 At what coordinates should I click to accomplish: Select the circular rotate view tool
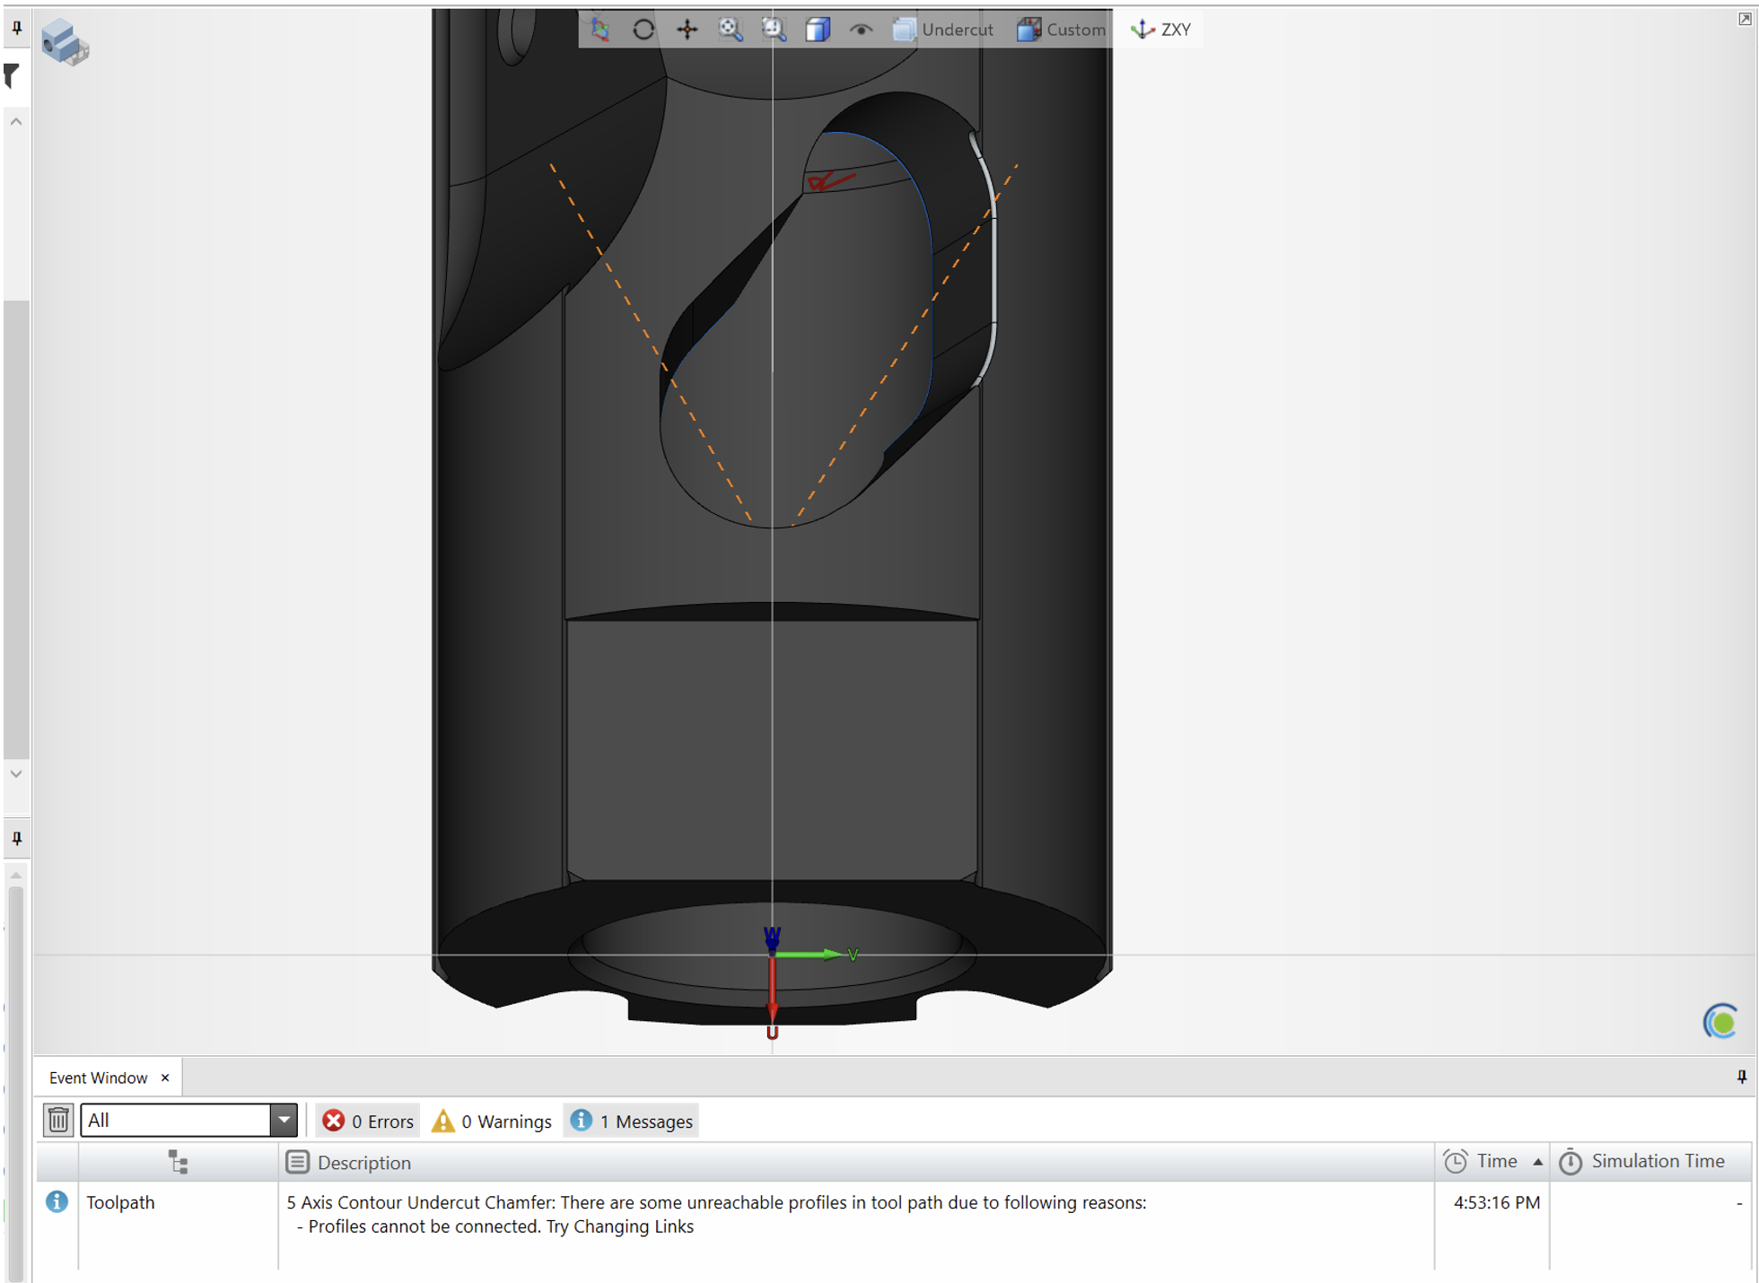[643, 29]
